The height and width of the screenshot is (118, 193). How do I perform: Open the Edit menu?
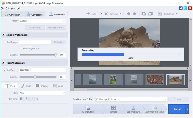[x=7, y=8]
